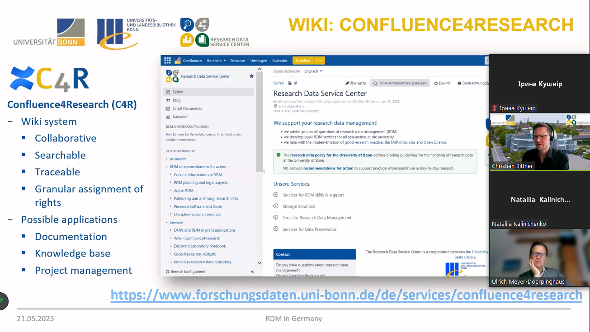This screenshot has height=332, width=590.
Task: Open General Information on RDM page
Action: click(198, 175)
